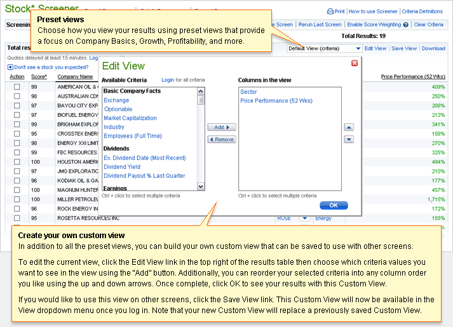Select Market Capitalization in Available Criteria
The image size is (453, 327).
pos(130,118)
